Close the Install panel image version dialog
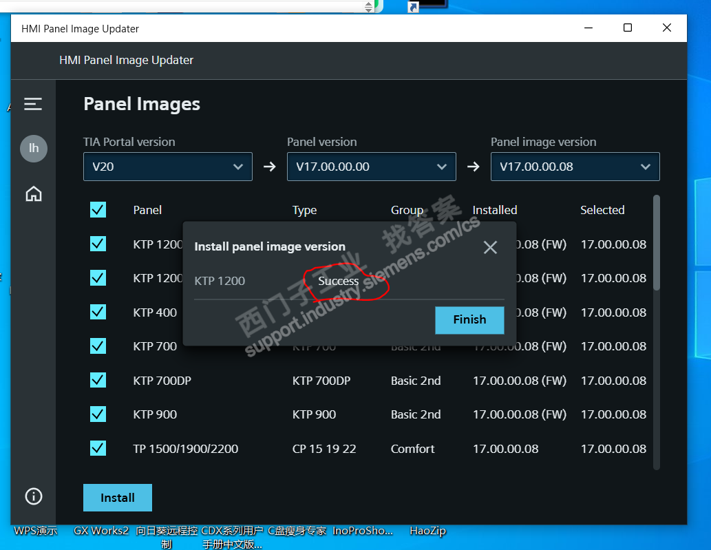The width and height of the screenshot is (711, 550). [x=490, y=247]
